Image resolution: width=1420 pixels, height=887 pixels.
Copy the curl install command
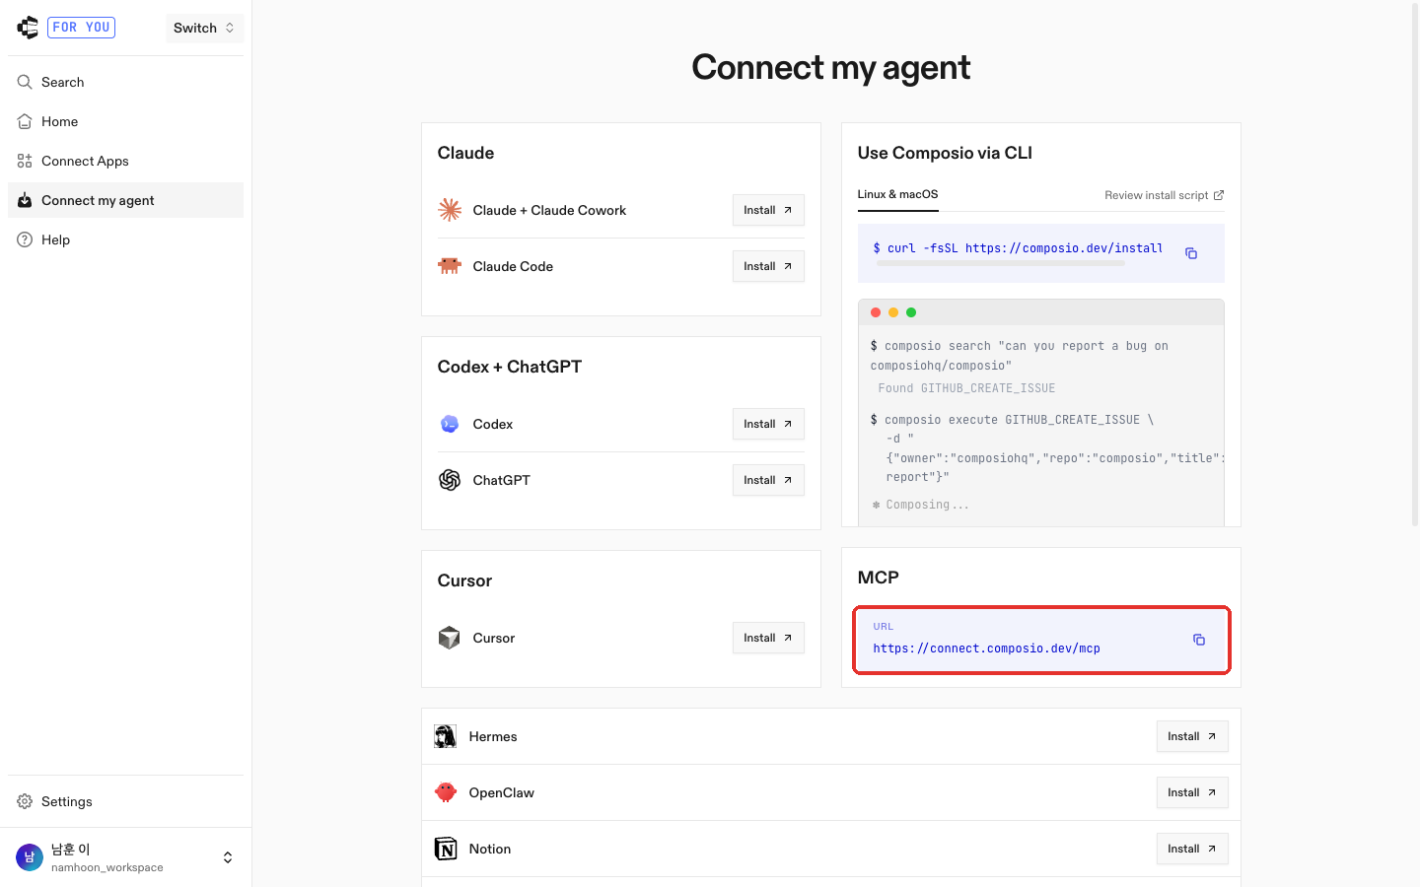1191,253
